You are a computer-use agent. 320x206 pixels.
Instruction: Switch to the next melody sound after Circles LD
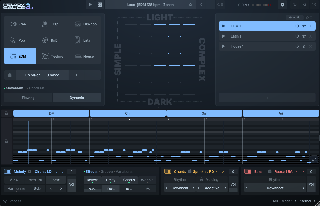click(x=63, y=172)
